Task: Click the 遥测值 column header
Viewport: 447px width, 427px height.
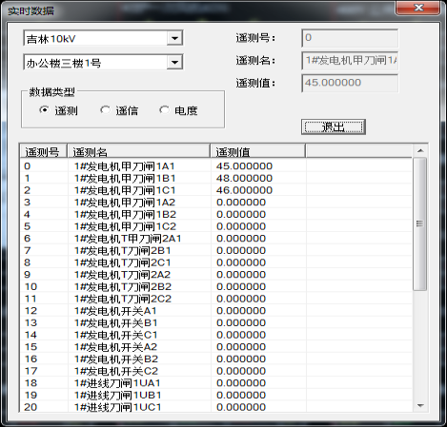Action: (x=258, y=151)
